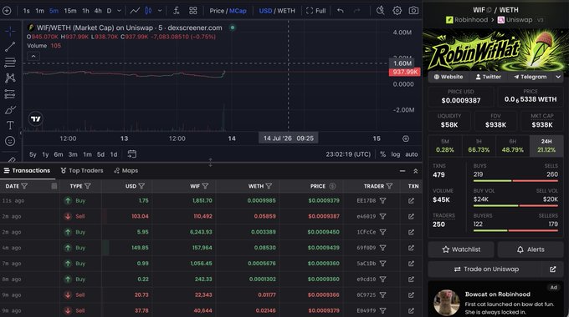Image resolution: width=569 pixels, height=317 pixels.
Task: Open the Bowcat on Robinhood ad
Action: pos(495,299)
